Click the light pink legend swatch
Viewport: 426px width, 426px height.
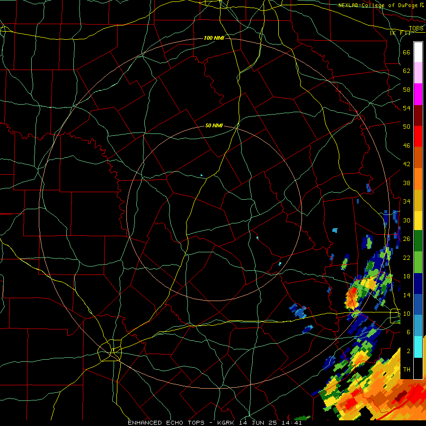418,72
